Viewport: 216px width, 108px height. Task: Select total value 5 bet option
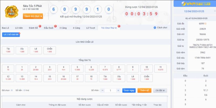77,69
